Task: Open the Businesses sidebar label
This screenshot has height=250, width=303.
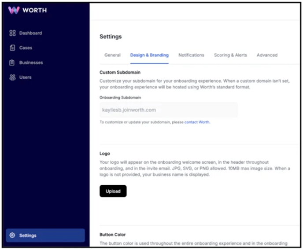Action: pyautogui.click(x=31, y=62)
